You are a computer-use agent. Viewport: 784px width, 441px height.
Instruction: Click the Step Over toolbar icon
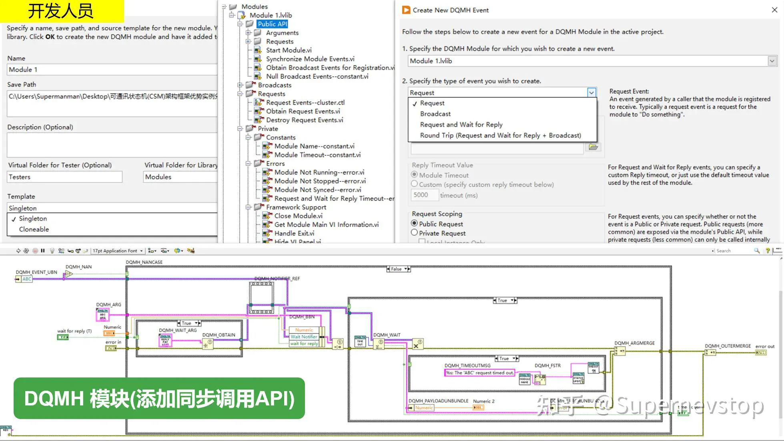tap(78, 251)
